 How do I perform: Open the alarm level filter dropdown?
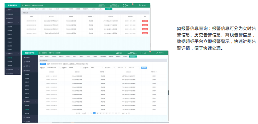coord(76,68)
